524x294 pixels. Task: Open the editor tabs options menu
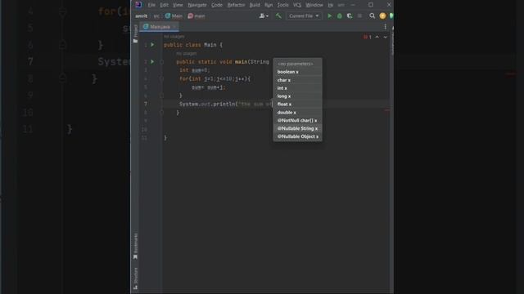(385, 27)
